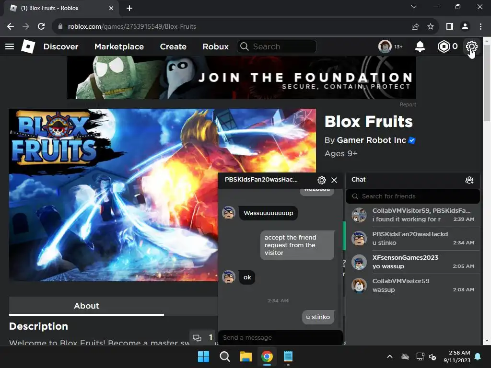The width and height of the screenshot is (491, 368).
Task: Click the browser address bar URL
Action: pos(132,27)
